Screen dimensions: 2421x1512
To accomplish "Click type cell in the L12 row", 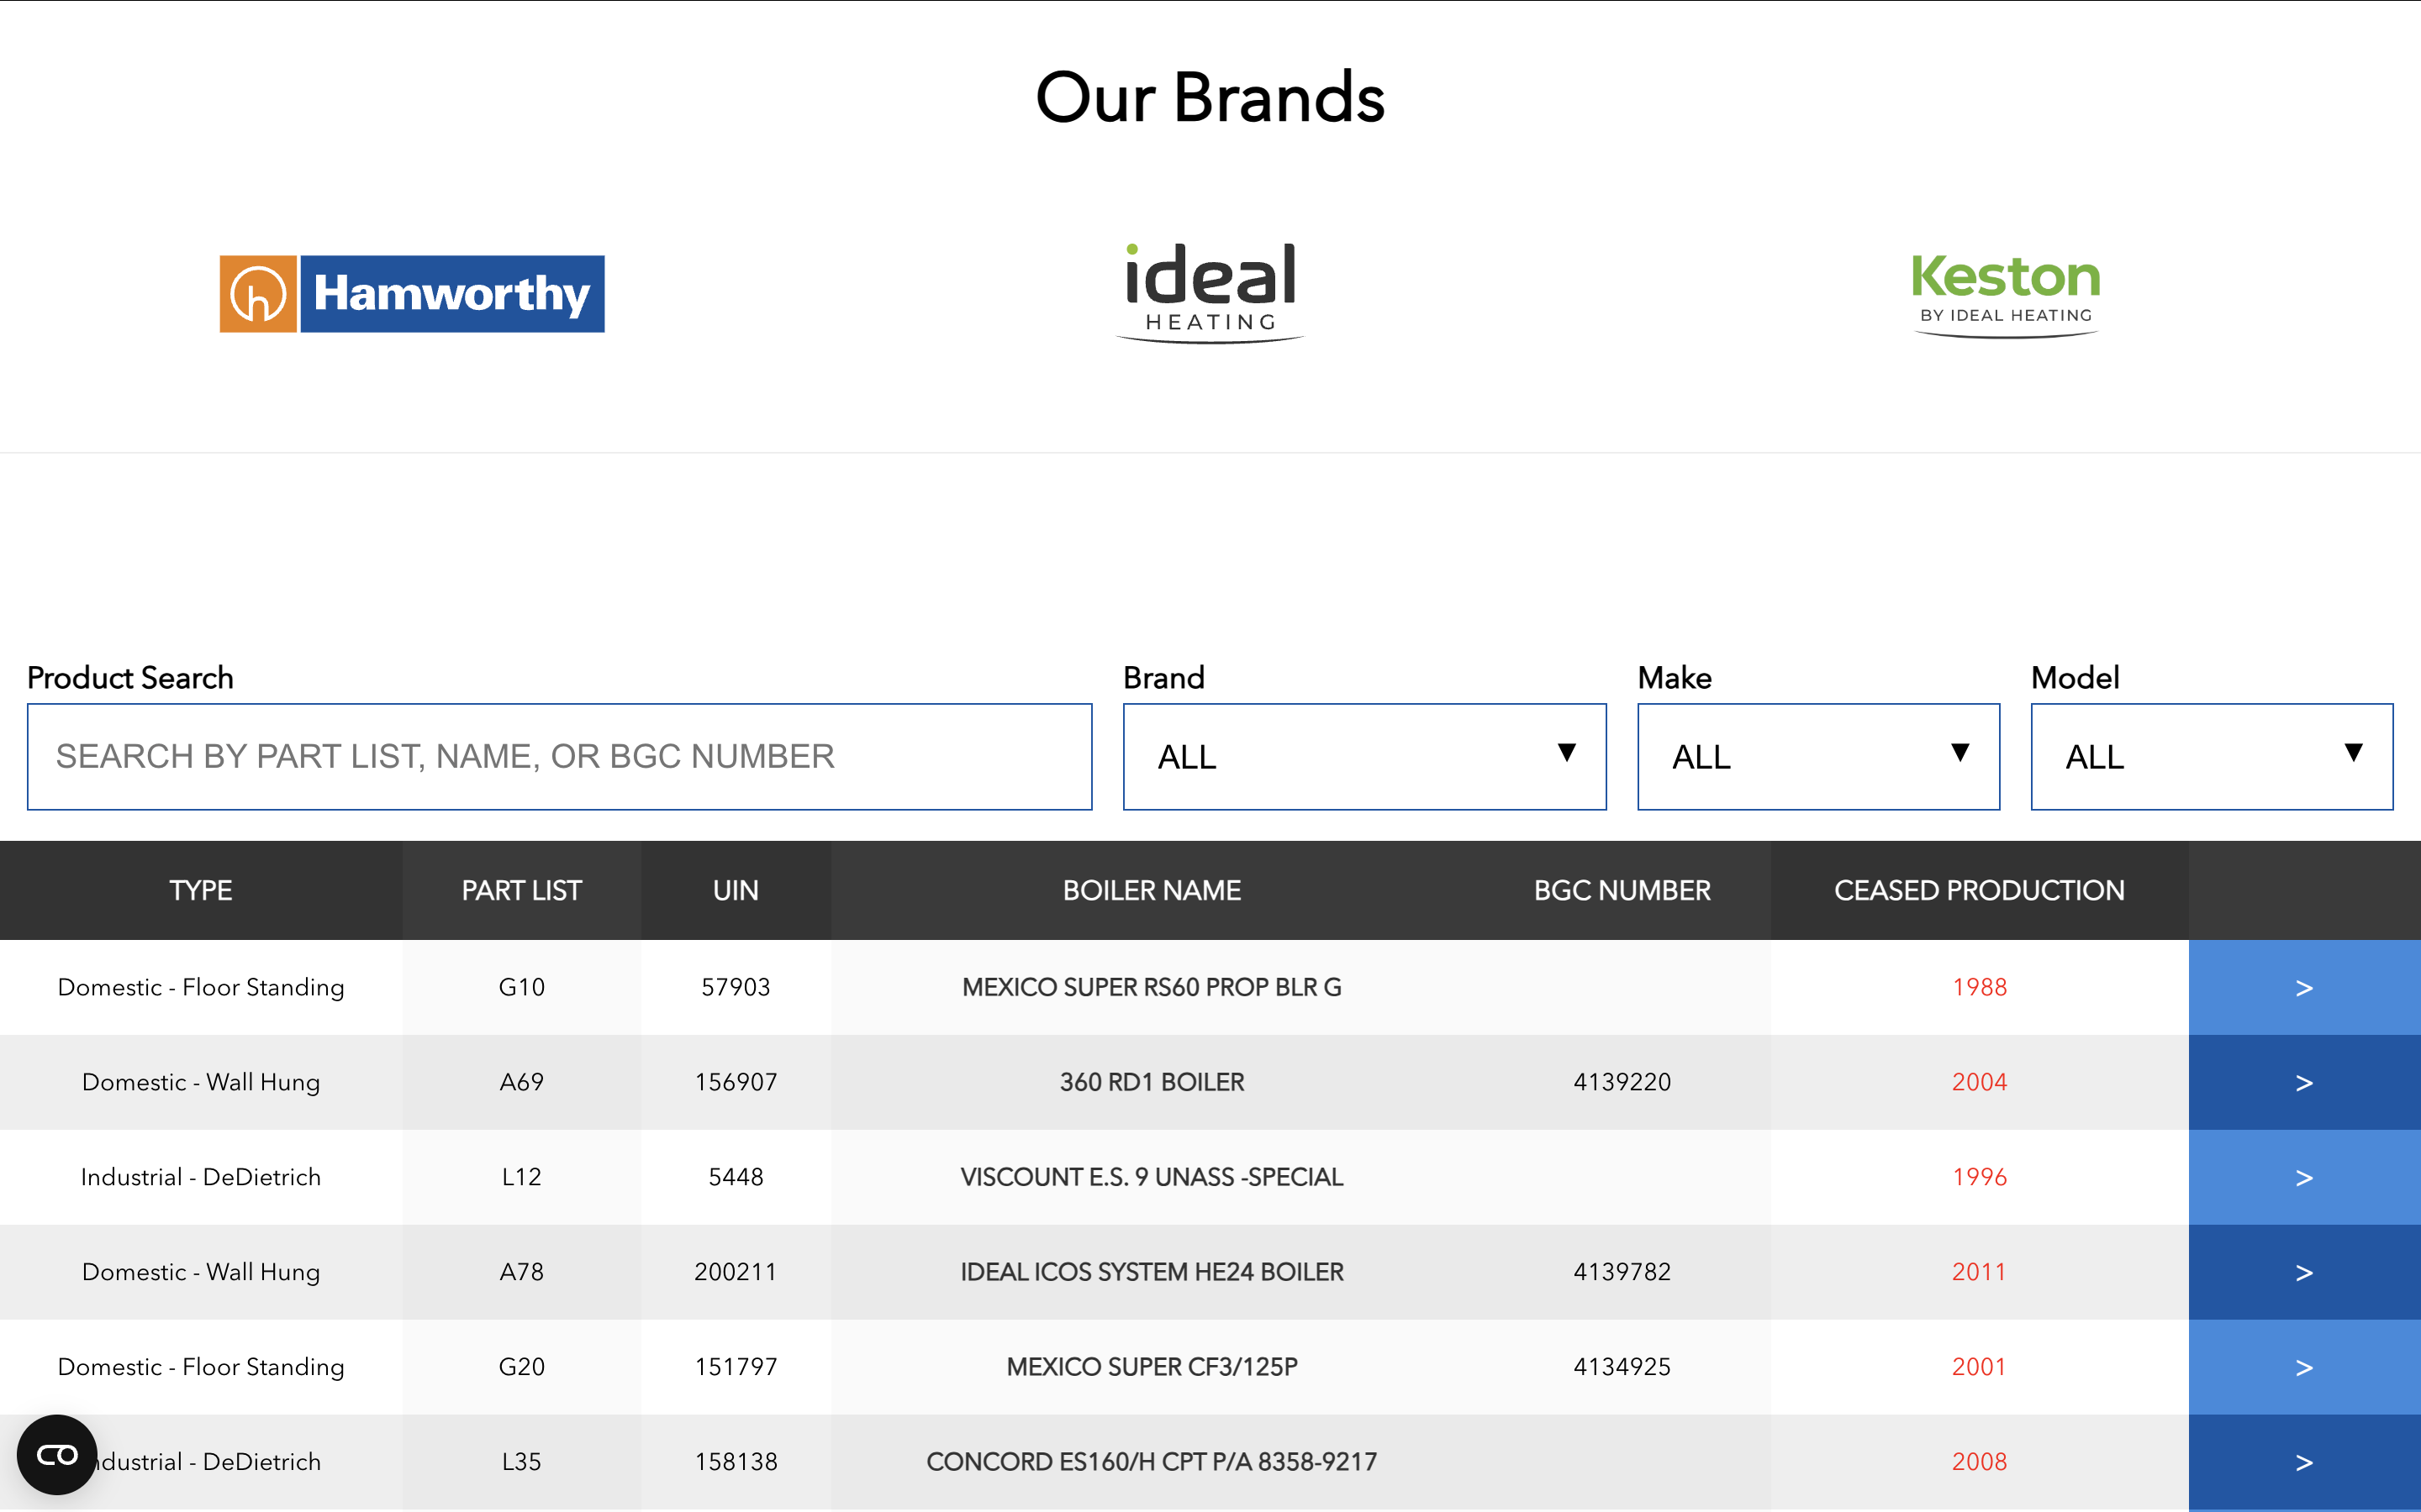I will tap(201, 1178).
